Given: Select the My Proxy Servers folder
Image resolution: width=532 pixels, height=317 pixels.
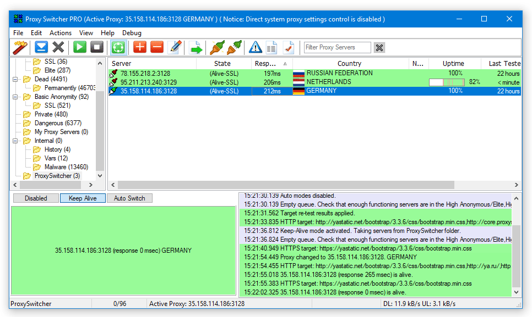Looking at the screenshot, I should [x=62, y=132].
